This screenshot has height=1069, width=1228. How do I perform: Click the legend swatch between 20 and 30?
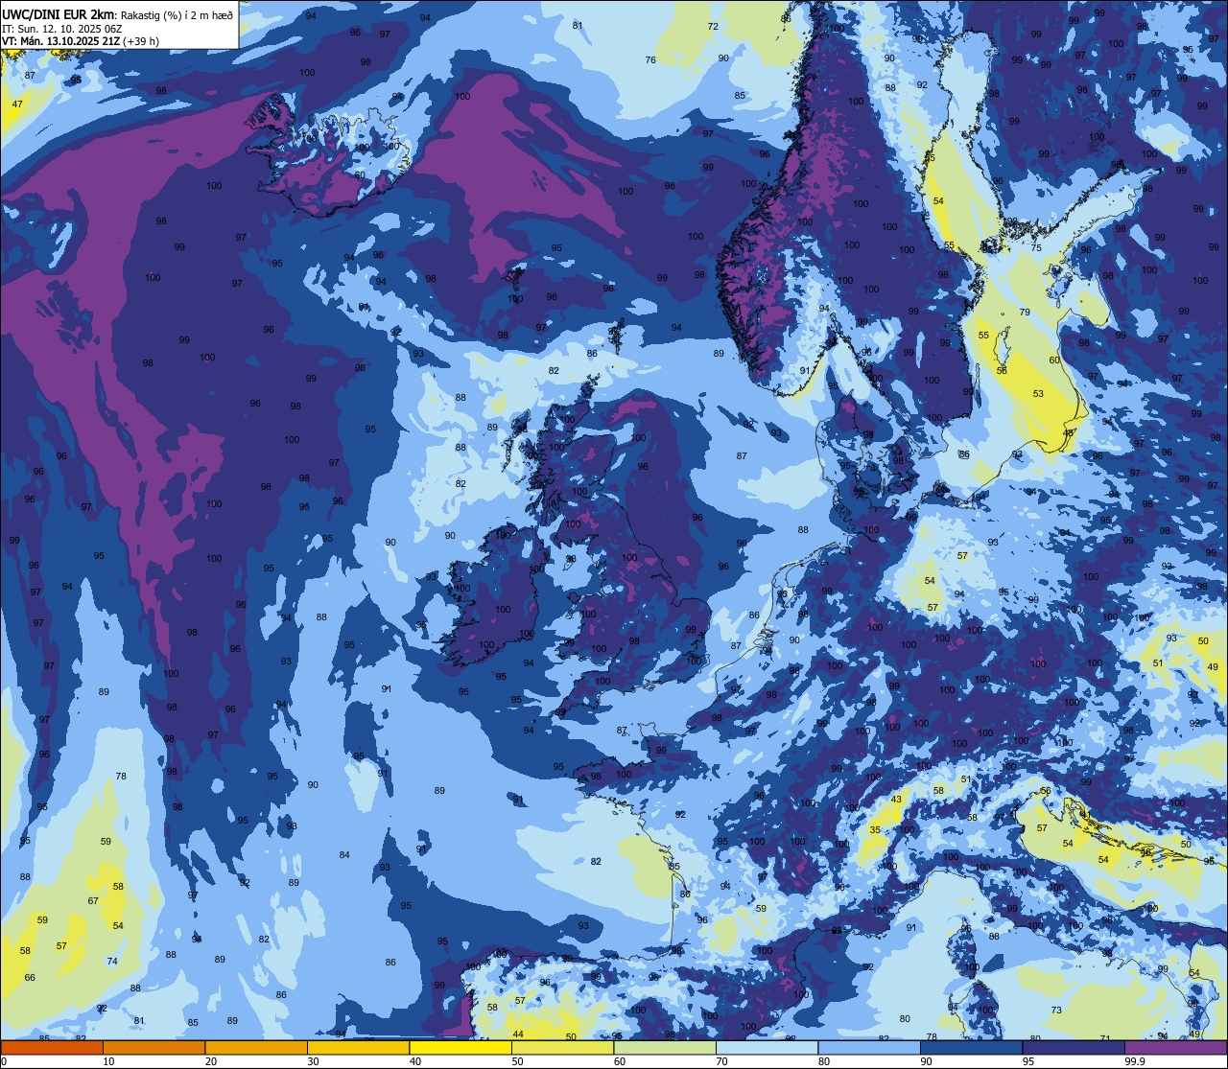[x=256, y=1047]
